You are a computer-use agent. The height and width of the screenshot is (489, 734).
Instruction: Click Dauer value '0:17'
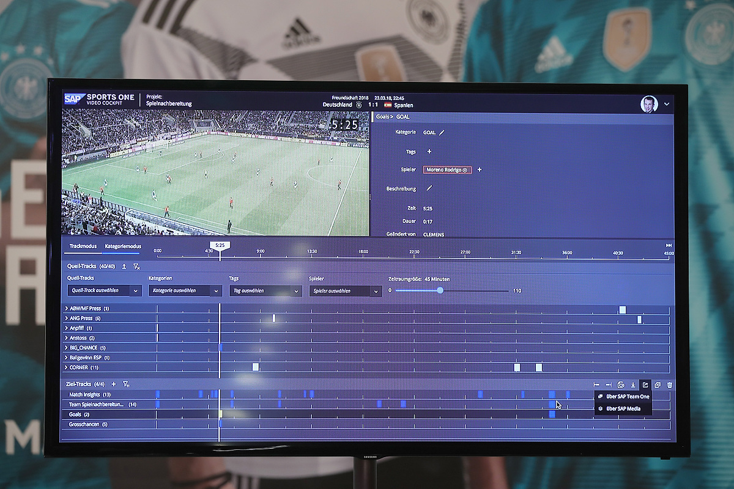pos(428,222)
